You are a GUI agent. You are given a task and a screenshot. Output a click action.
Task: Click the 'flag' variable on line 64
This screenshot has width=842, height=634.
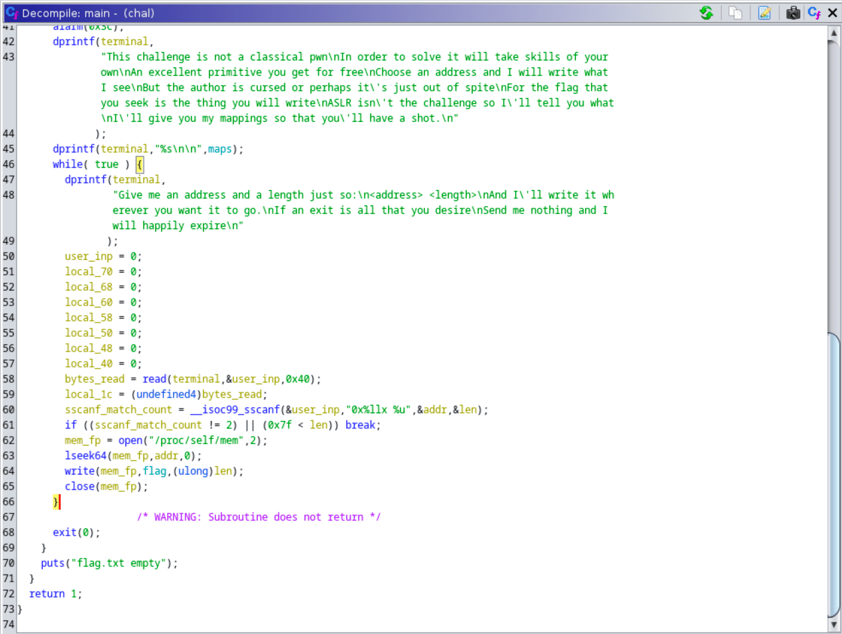pyautogui.click(x=154, y=471)
